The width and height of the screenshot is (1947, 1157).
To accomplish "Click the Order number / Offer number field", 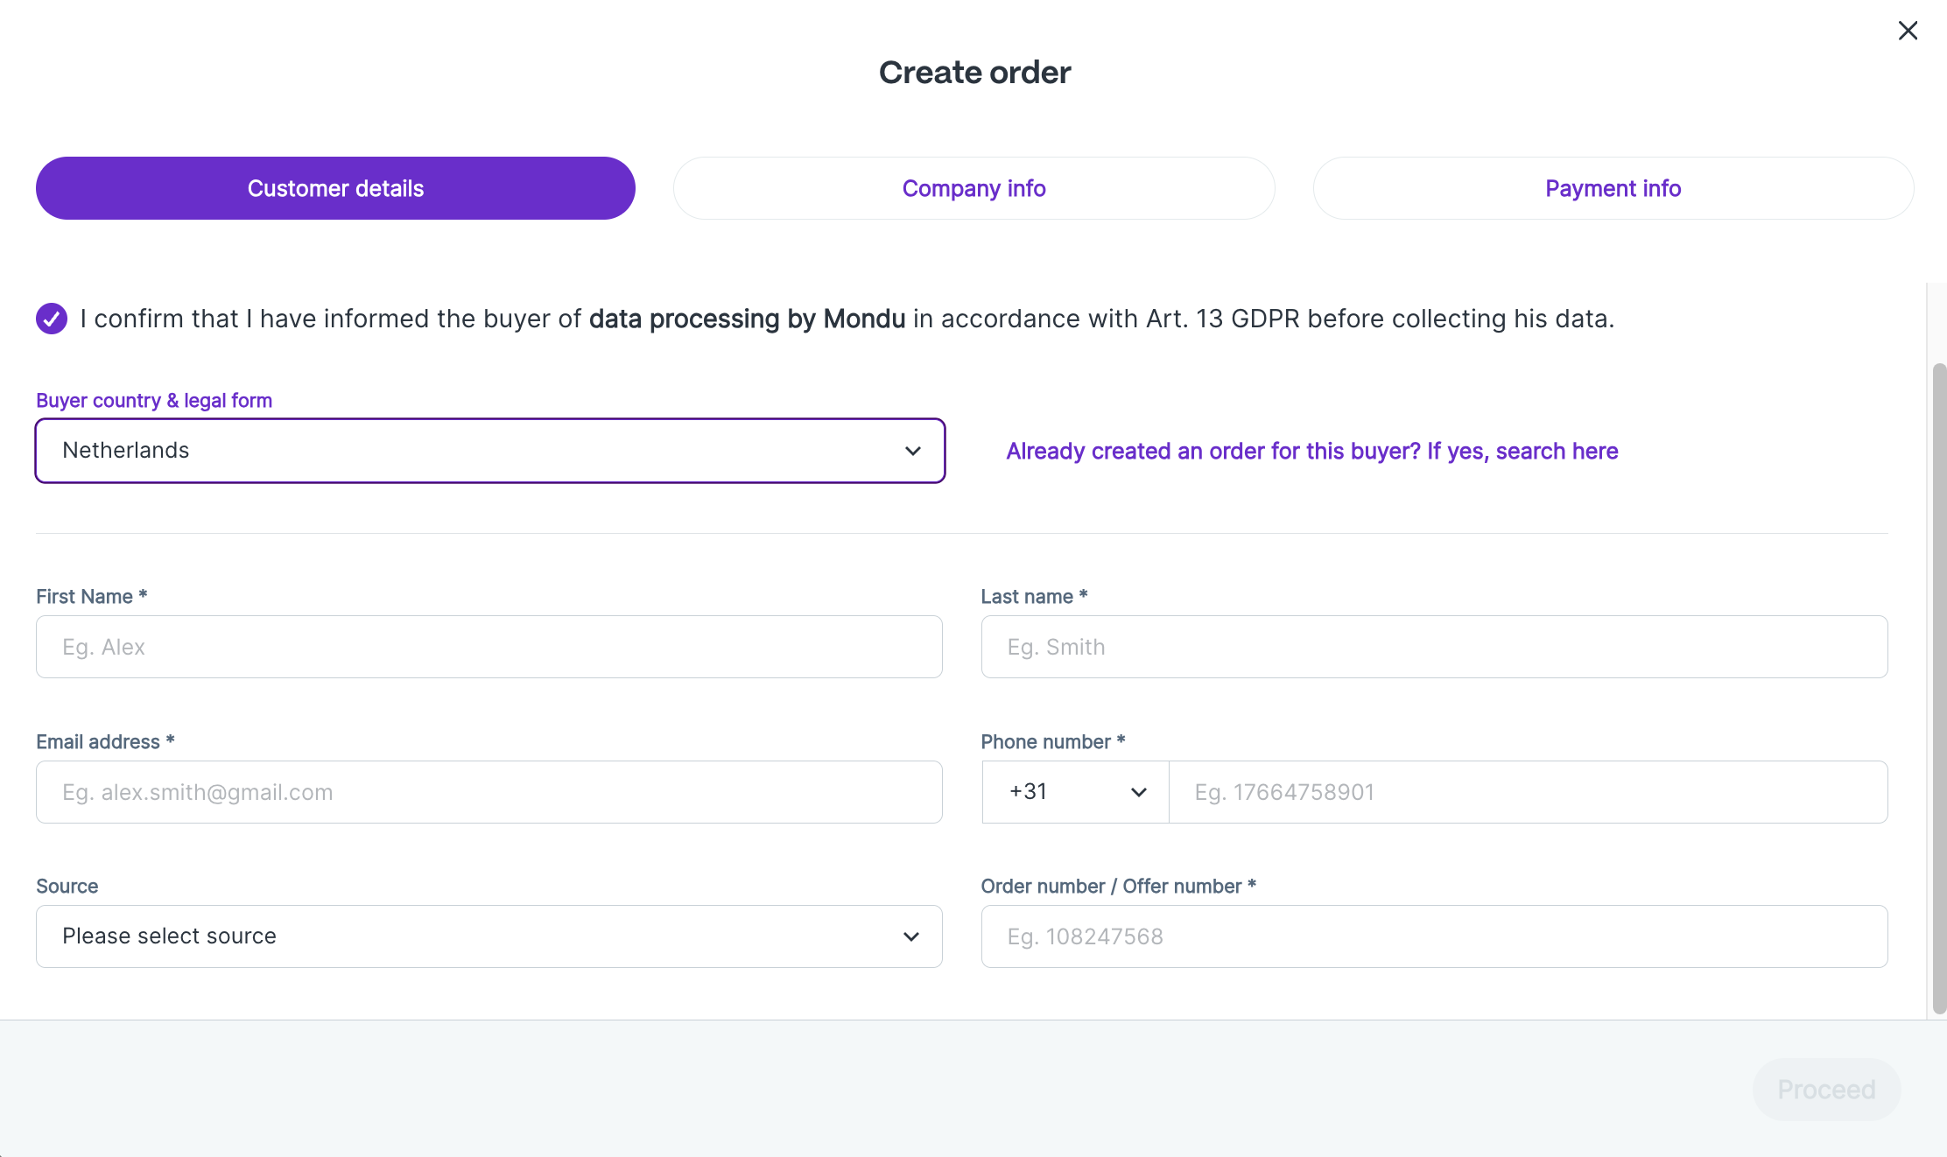I will coord(1434,936).
